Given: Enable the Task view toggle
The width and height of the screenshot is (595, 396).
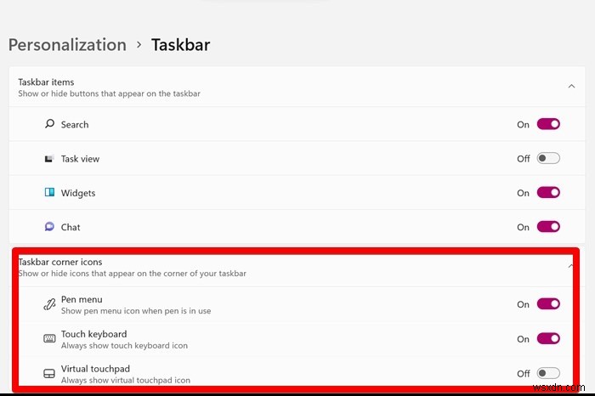Looking at the screenshot, I should (548, 158).
